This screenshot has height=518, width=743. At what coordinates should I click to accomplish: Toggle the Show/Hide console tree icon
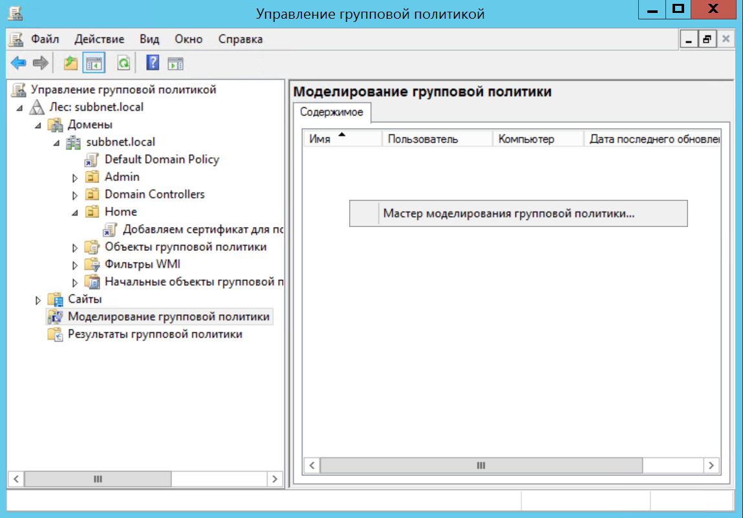coord(94,63)
